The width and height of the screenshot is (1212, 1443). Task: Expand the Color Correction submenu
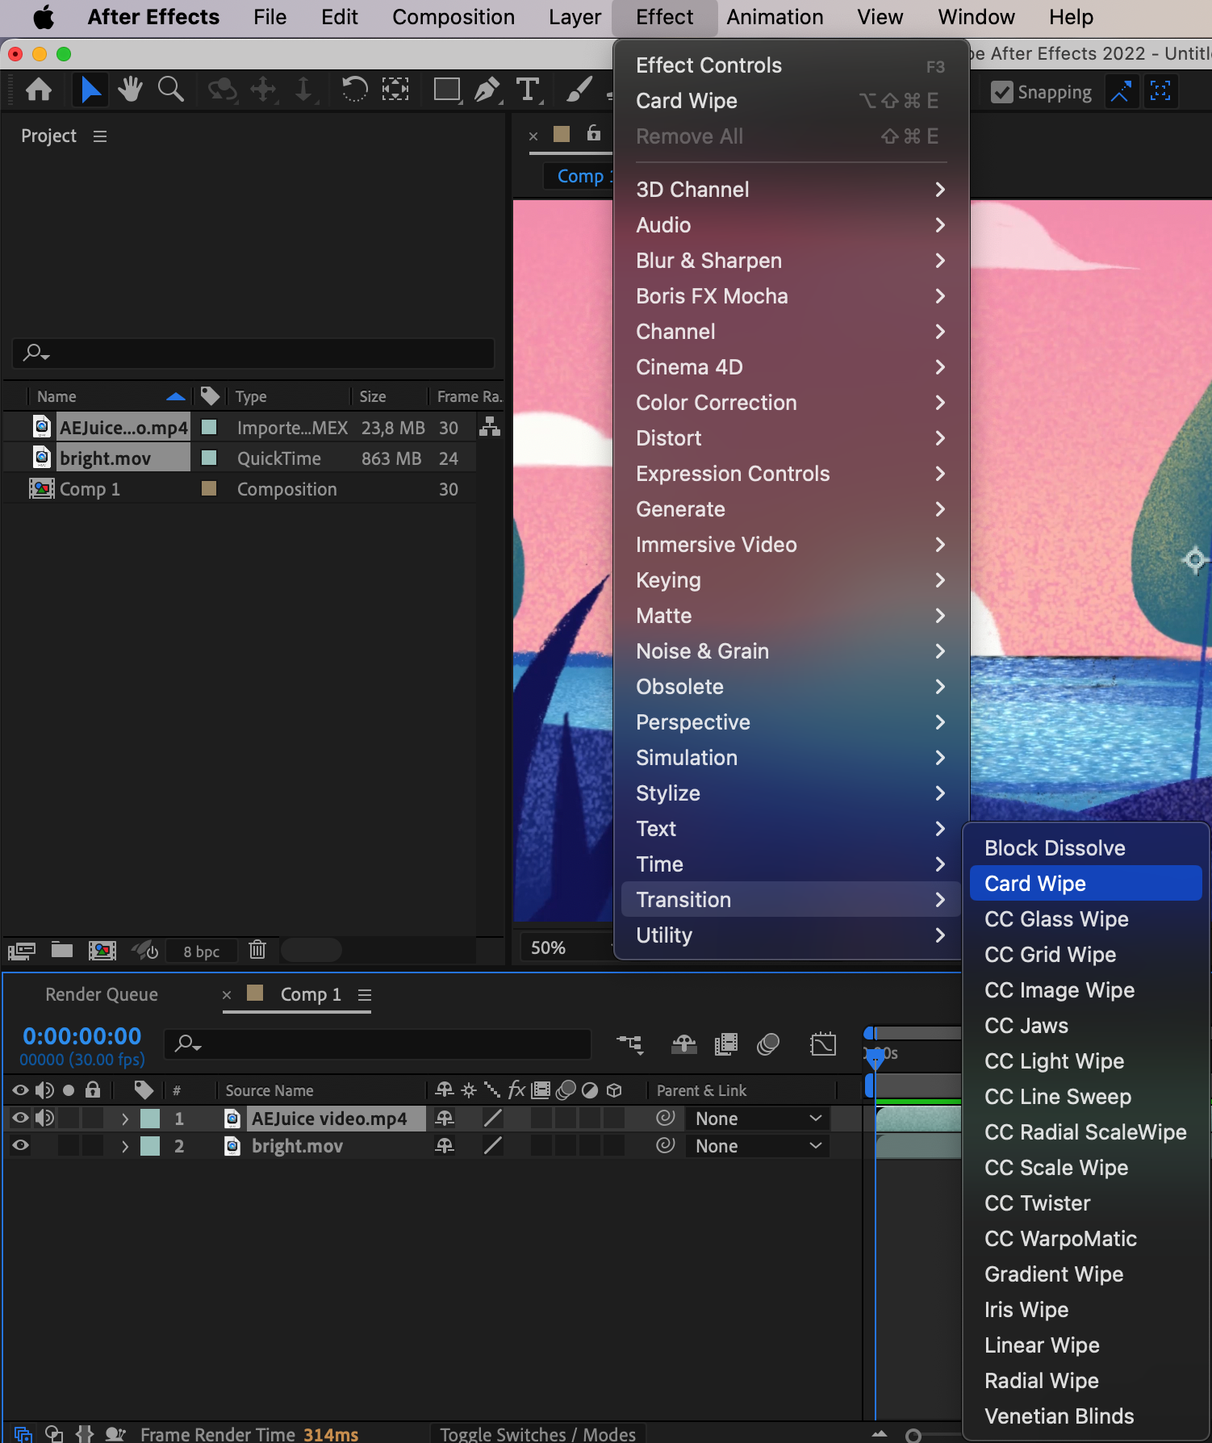[789, 403]
